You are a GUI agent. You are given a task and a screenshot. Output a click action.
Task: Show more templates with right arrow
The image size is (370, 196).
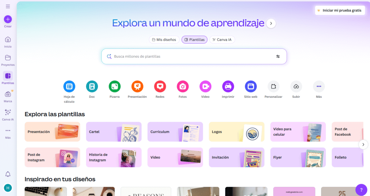[x=363, y=144]
